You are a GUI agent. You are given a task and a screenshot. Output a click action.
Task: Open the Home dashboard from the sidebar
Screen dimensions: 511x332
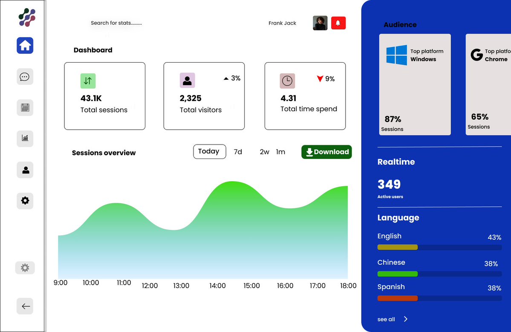[x=25, y=45]
